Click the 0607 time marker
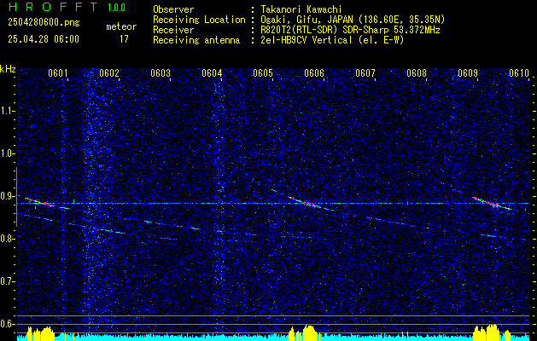Image resolution: width=537 pixels, height=341 pixels. pyautogui.click(x=365, y=72)
